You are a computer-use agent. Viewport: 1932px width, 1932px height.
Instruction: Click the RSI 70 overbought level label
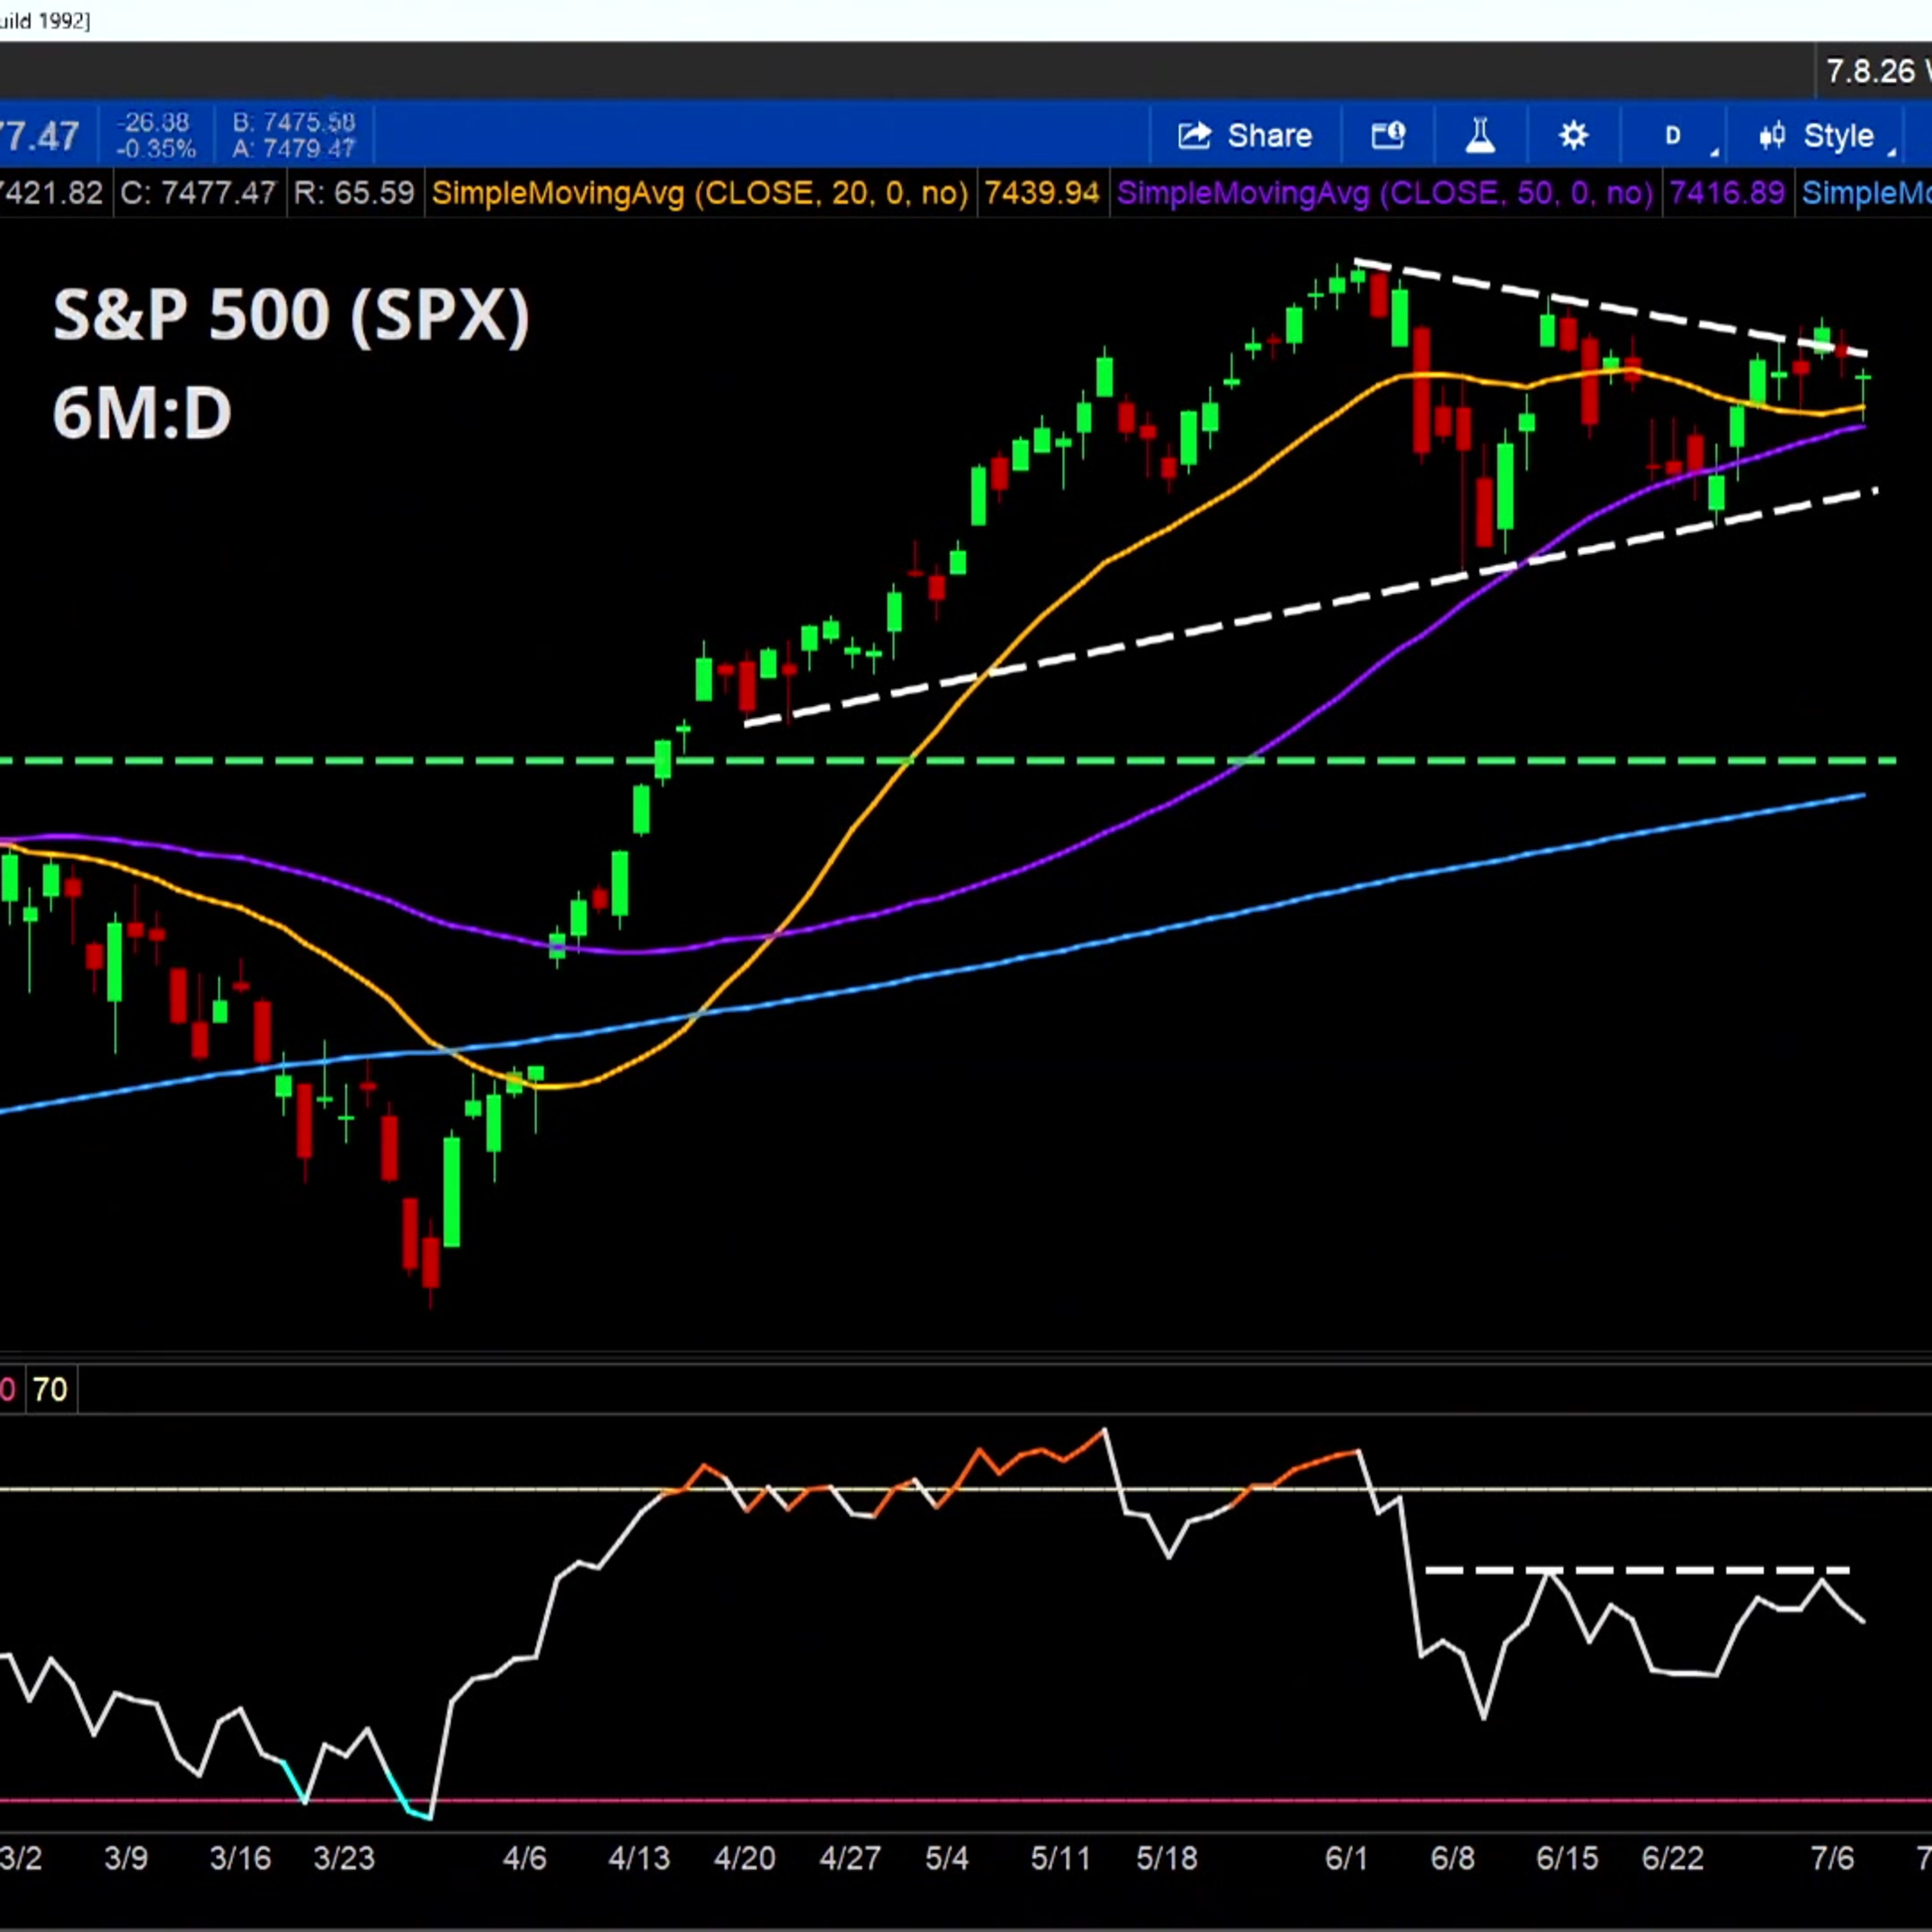(49, 1389)
